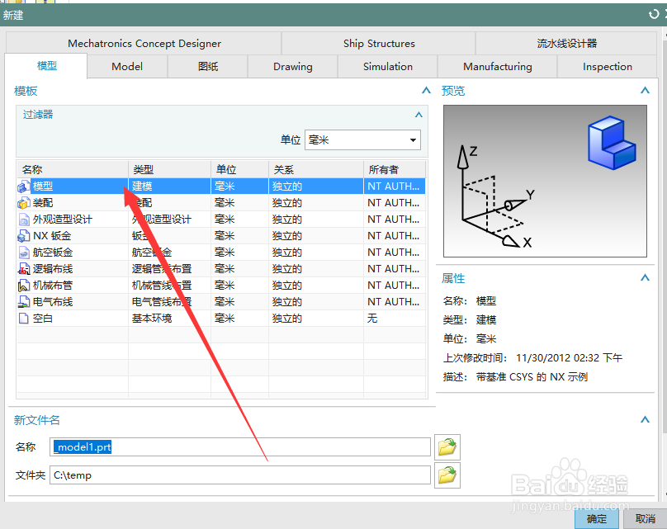Collapse the 预览 preview section

[x=645, y=90]
